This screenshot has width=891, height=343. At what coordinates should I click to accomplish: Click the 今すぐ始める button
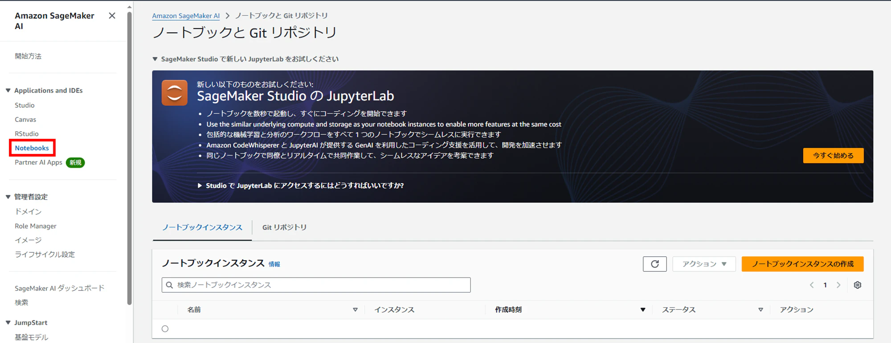(833, 156)
